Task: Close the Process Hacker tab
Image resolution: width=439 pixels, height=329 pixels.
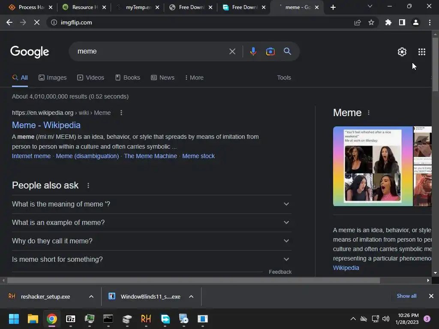Action: [51, 7]
